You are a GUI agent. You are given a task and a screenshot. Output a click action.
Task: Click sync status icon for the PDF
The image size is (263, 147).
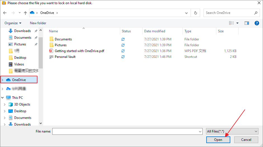pos(123,51)
